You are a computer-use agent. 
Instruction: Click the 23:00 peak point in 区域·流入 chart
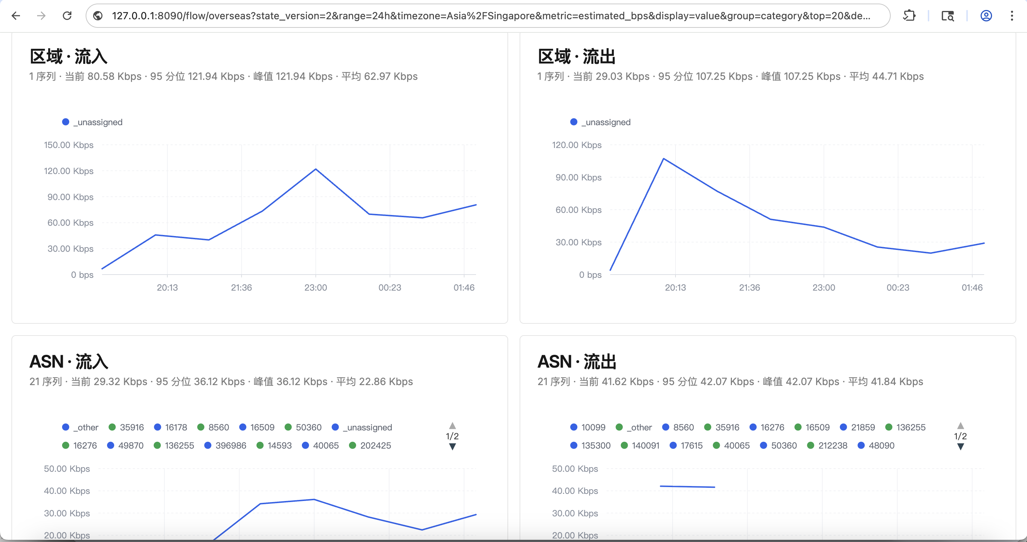(316, 169)
